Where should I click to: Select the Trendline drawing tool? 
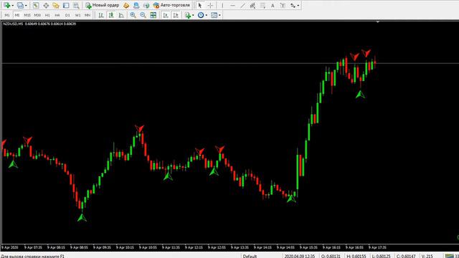click(242, 5)
